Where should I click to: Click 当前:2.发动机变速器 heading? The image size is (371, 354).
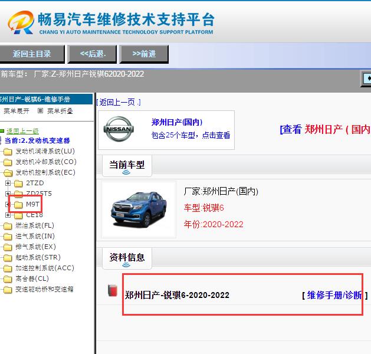point(37,140)
